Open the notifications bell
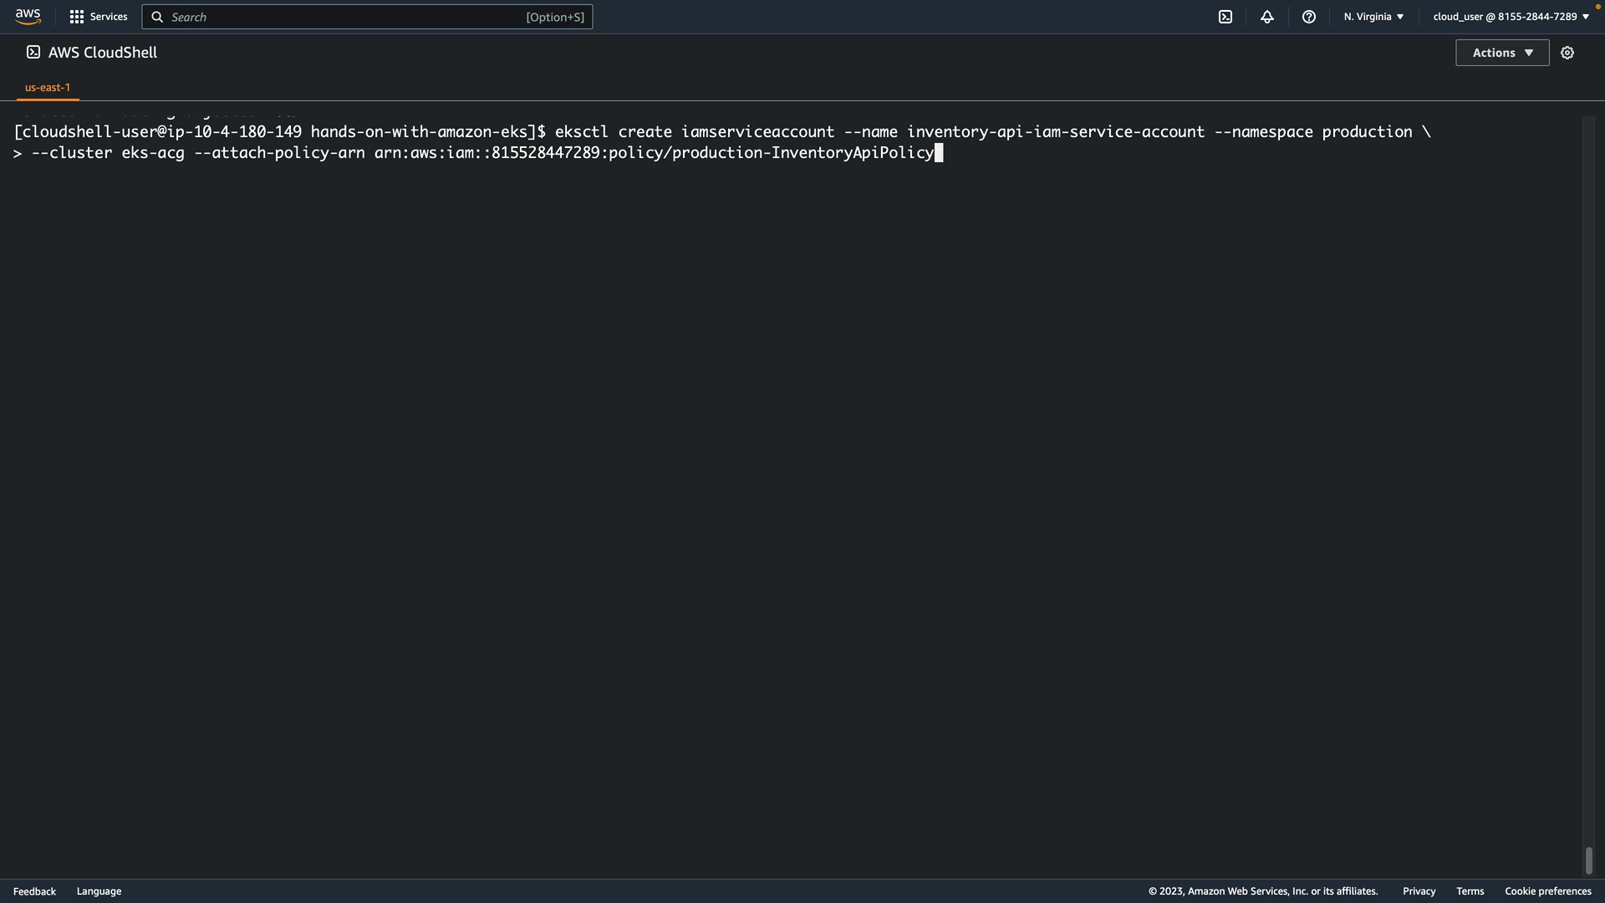The height and width of the screenshot is (903, 1605). 1267,17
